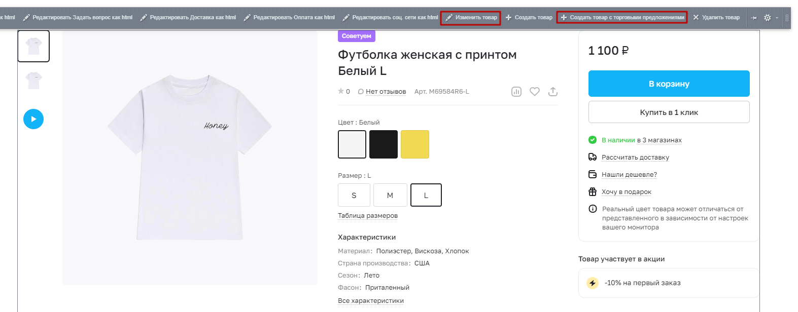This screenshot has height=312, width=798.
Task: Click country value 'США'
Action: pos(422,263)
